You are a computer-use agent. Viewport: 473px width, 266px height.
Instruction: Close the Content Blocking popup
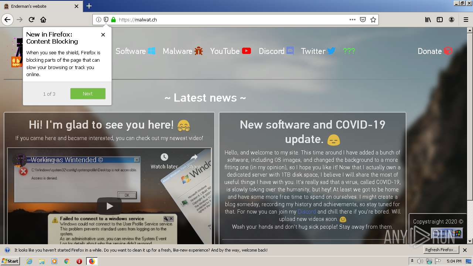coord(103,35)
